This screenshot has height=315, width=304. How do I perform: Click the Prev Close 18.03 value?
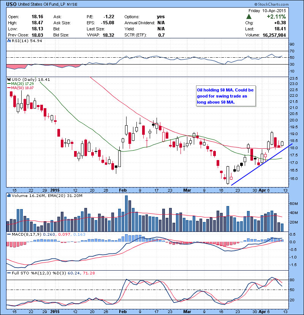click(37, 35)
